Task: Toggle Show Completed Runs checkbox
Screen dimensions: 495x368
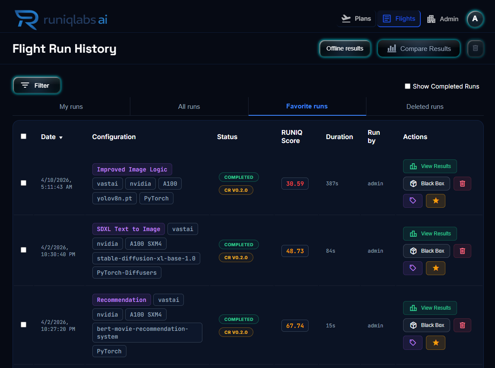Action: pyautogui.click(x=407, y=86)
